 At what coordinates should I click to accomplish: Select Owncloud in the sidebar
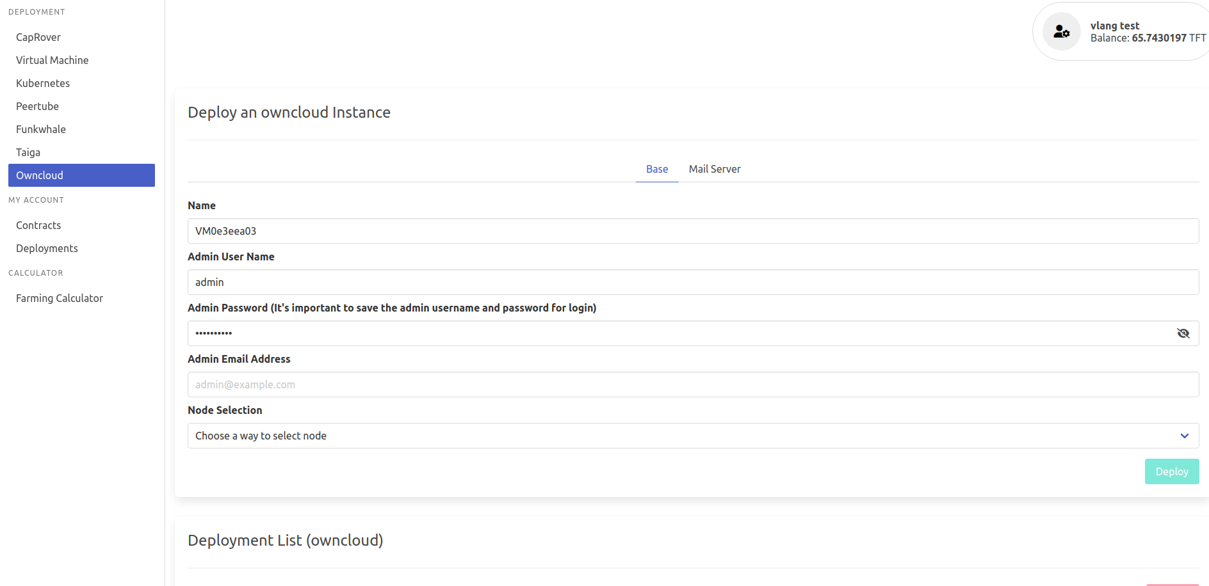(x=39, y=175)
